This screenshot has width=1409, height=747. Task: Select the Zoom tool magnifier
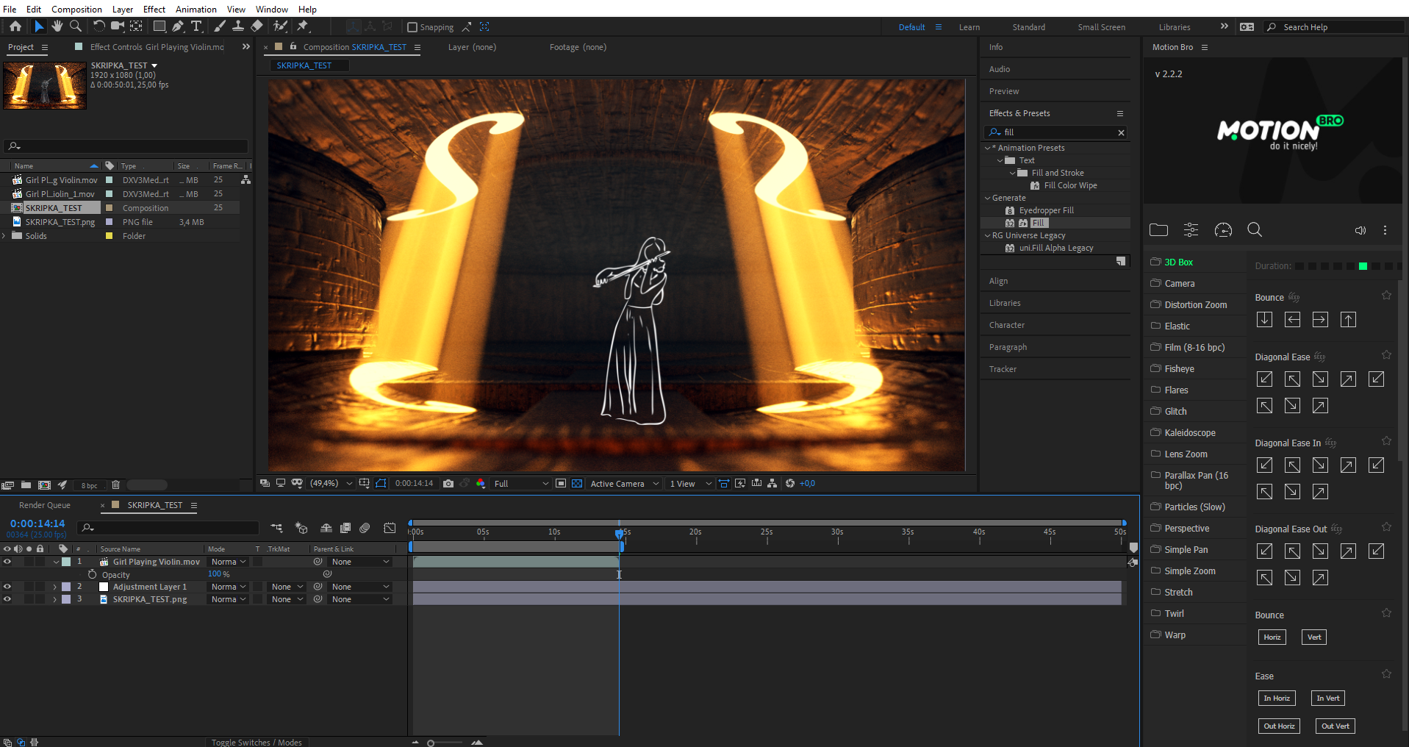[x=75, y=26]
